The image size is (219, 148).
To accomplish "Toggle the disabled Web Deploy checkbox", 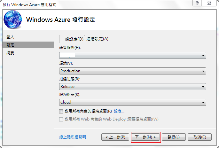I will click(x=61, y=119).
